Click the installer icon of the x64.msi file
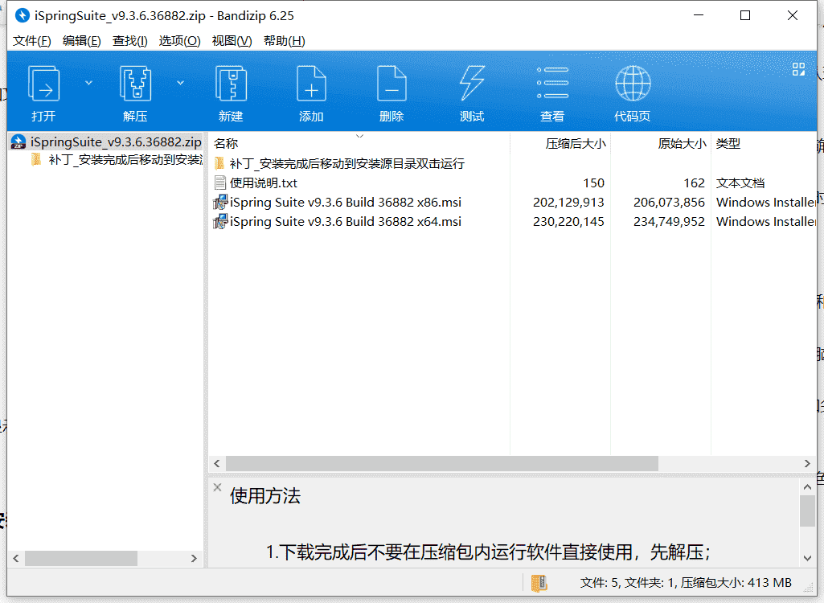This screenshot has height=603, width=824. point(220,222)
